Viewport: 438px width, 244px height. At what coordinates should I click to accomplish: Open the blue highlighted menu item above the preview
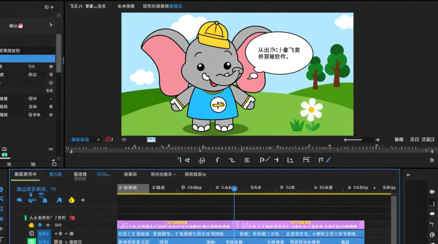click(176, 6)
